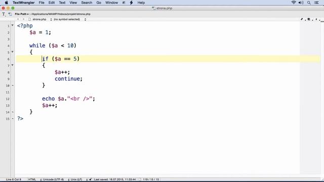Viewport: 324px width, 182px height.
Task: Click the ?> closing tag
Action: pyautogui.click(x=20, y=118)
